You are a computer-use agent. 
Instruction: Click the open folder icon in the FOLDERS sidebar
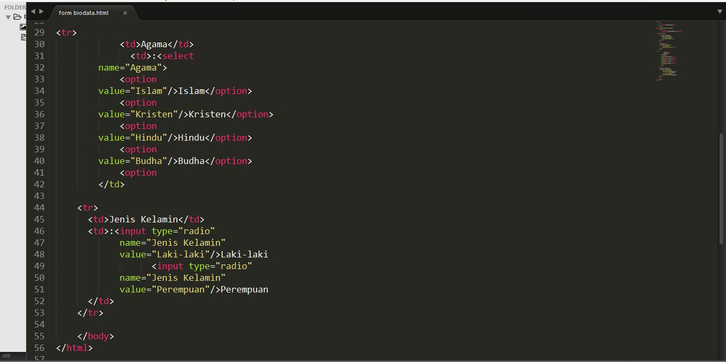click(18, 16)
